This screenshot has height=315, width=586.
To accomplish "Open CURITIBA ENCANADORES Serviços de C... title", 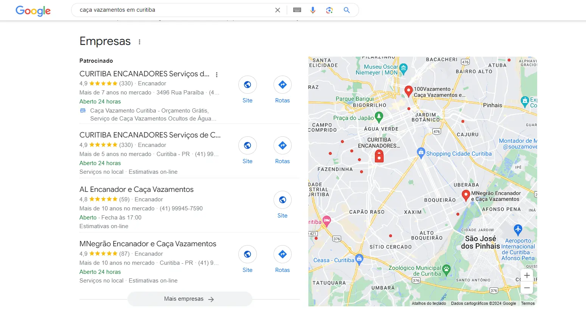I will [x=150, y=135].
